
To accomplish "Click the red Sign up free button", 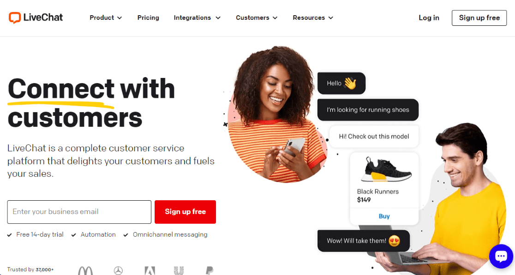I will 185,212.
